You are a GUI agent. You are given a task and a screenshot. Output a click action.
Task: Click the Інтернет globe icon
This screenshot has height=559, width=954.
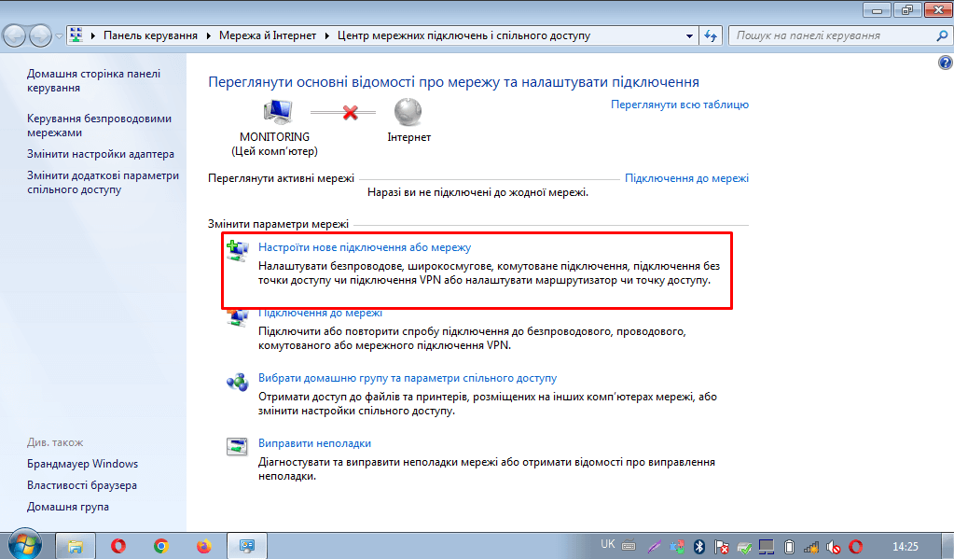click(x=408, y=112)
